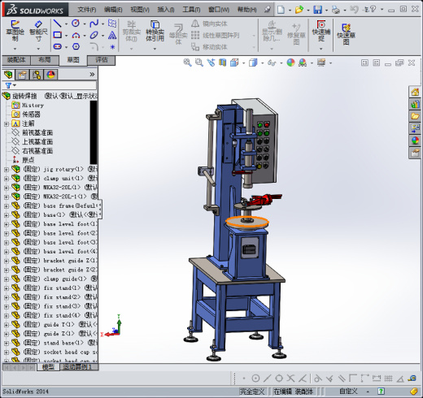Open the 工具(T) menu
423x398 pixels.
(191, 10)
